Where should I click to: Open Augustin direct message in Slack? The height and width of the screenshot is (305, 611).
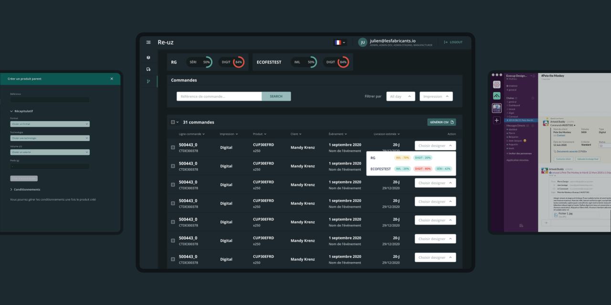[513, 144]
